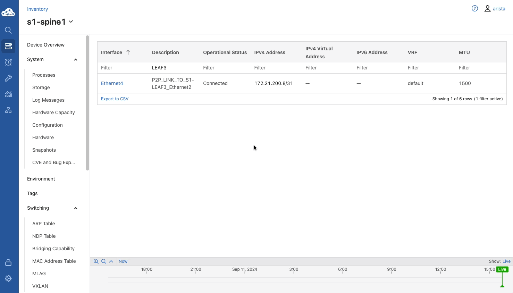Image resolution: width=513 pixels, height=293 pixels.
Task: Open the MAC Address Table page
Action: (x=54, y=261)
